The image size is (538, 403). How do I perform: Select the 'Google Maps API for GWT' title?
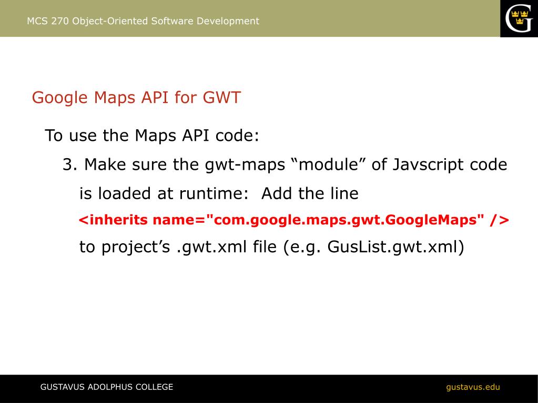click(136, 97)
